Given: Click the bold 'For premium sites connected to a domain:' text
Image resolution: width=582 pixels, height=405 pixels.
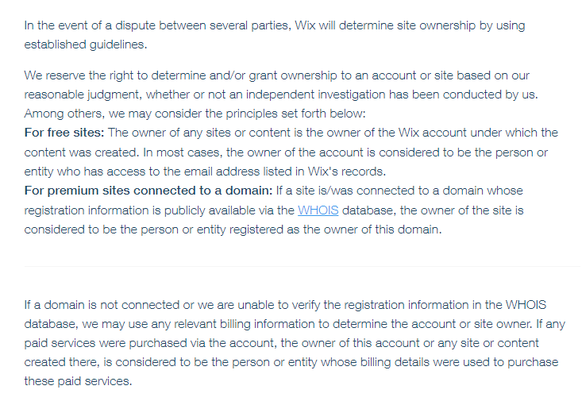Looking at the screenshot, I should click(148, 191).
